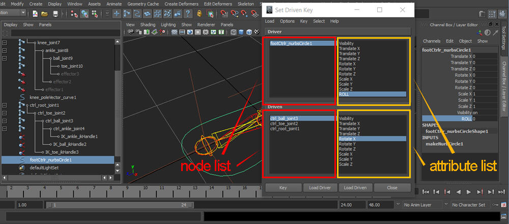The width and height of the screenshot is (509, 224).
Task: Open Channels menu in Channel Box
Action: 432,41
